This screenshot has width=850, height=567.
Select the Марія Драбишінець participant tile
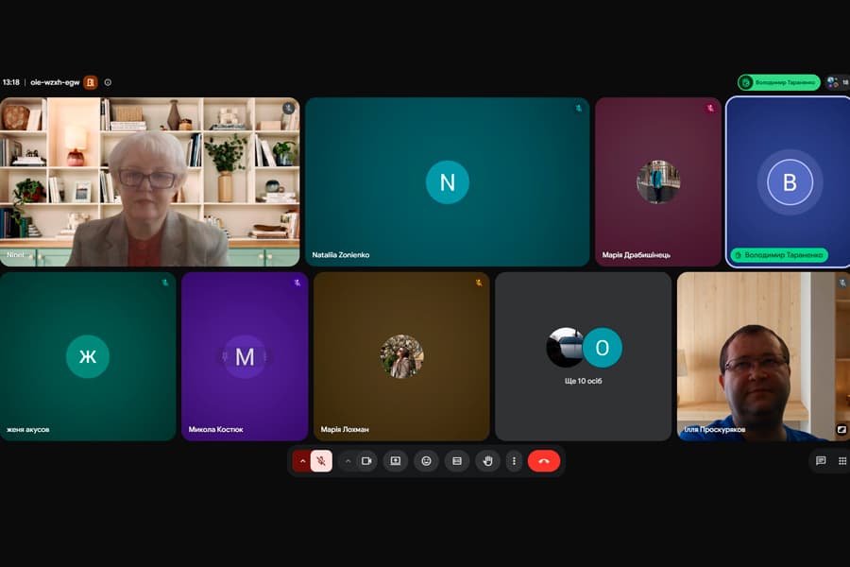click(658, 181)
